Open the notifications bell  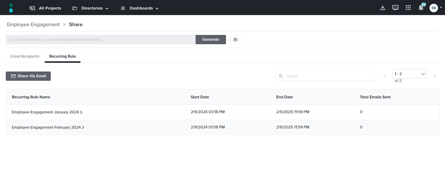pos(421,8)
